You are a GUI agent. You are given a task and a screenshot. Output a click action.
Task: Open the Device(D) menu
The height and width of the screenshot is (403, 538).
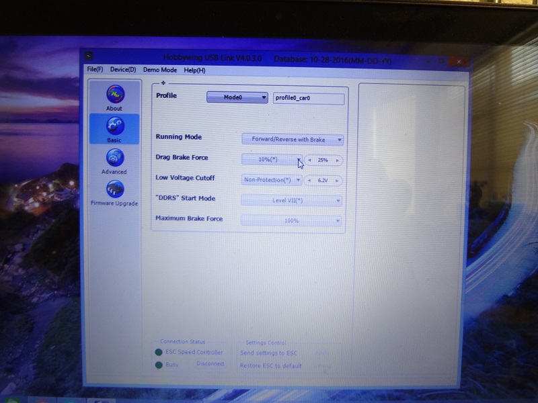coord(123,70)
